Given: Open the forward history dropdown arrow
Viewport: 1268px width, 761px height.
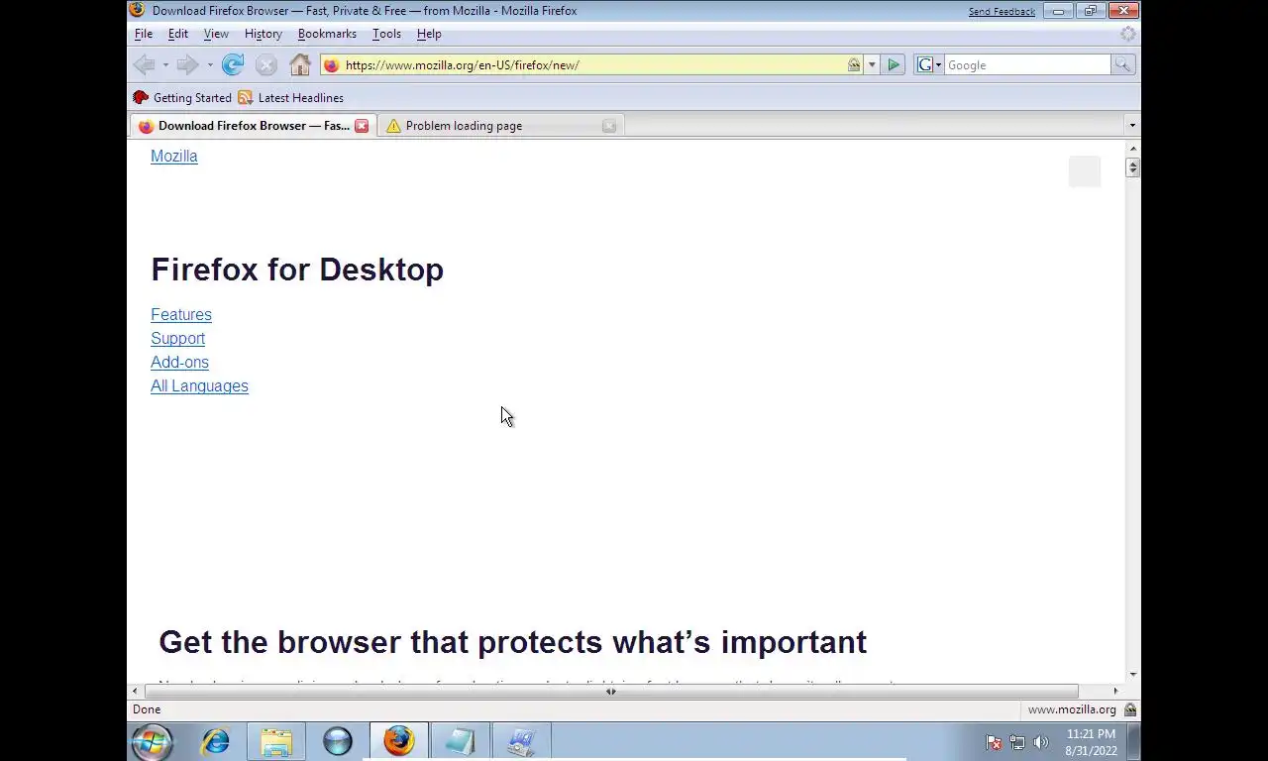Looking at the screenshot, I should tap(210, 65).
